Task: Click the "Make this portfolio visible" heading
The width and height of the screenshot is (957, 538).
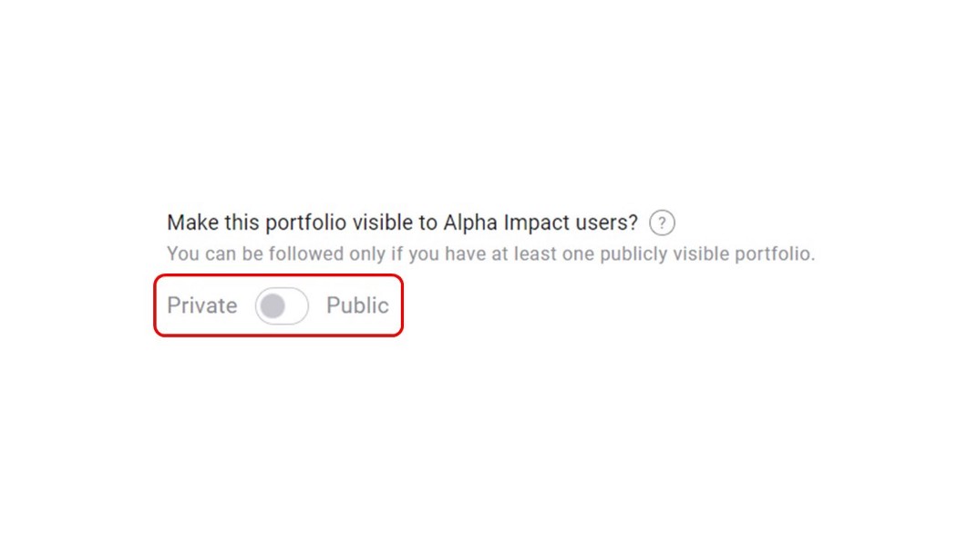Action: 402,222
